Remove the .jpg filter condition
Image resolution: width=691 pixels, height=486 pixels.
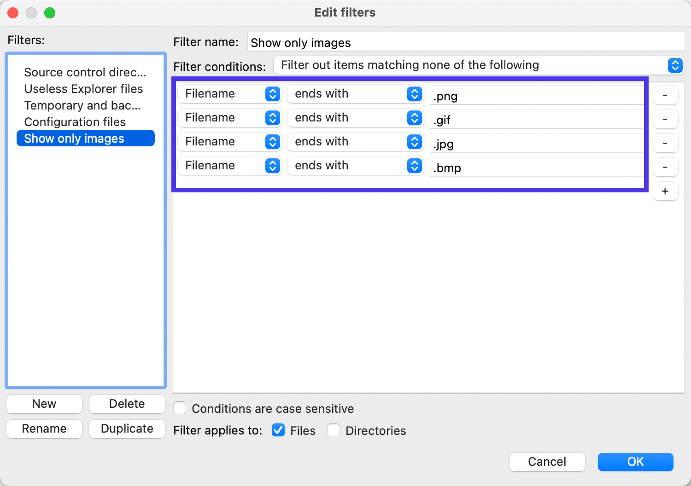coord(665,143)
